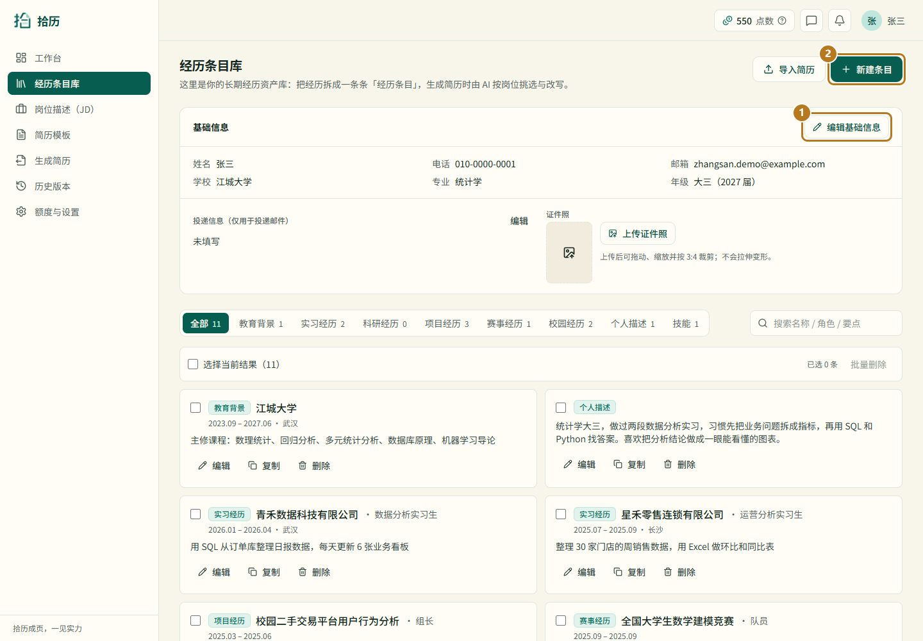Show the 技能 tab
Screen dimensions: 923x641
pyautogui.click(x=686, y=324)
